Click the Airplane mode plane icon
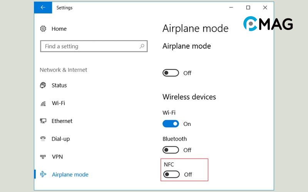This screenshot has height=192, width=308. coord(43,174)
